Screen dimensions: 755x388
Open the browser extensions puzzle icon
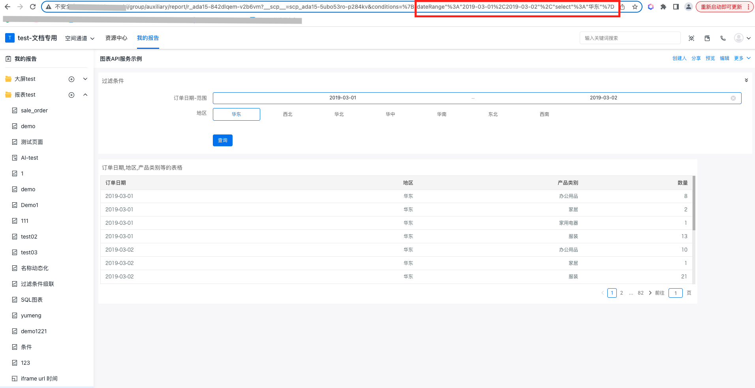point(663,7)
